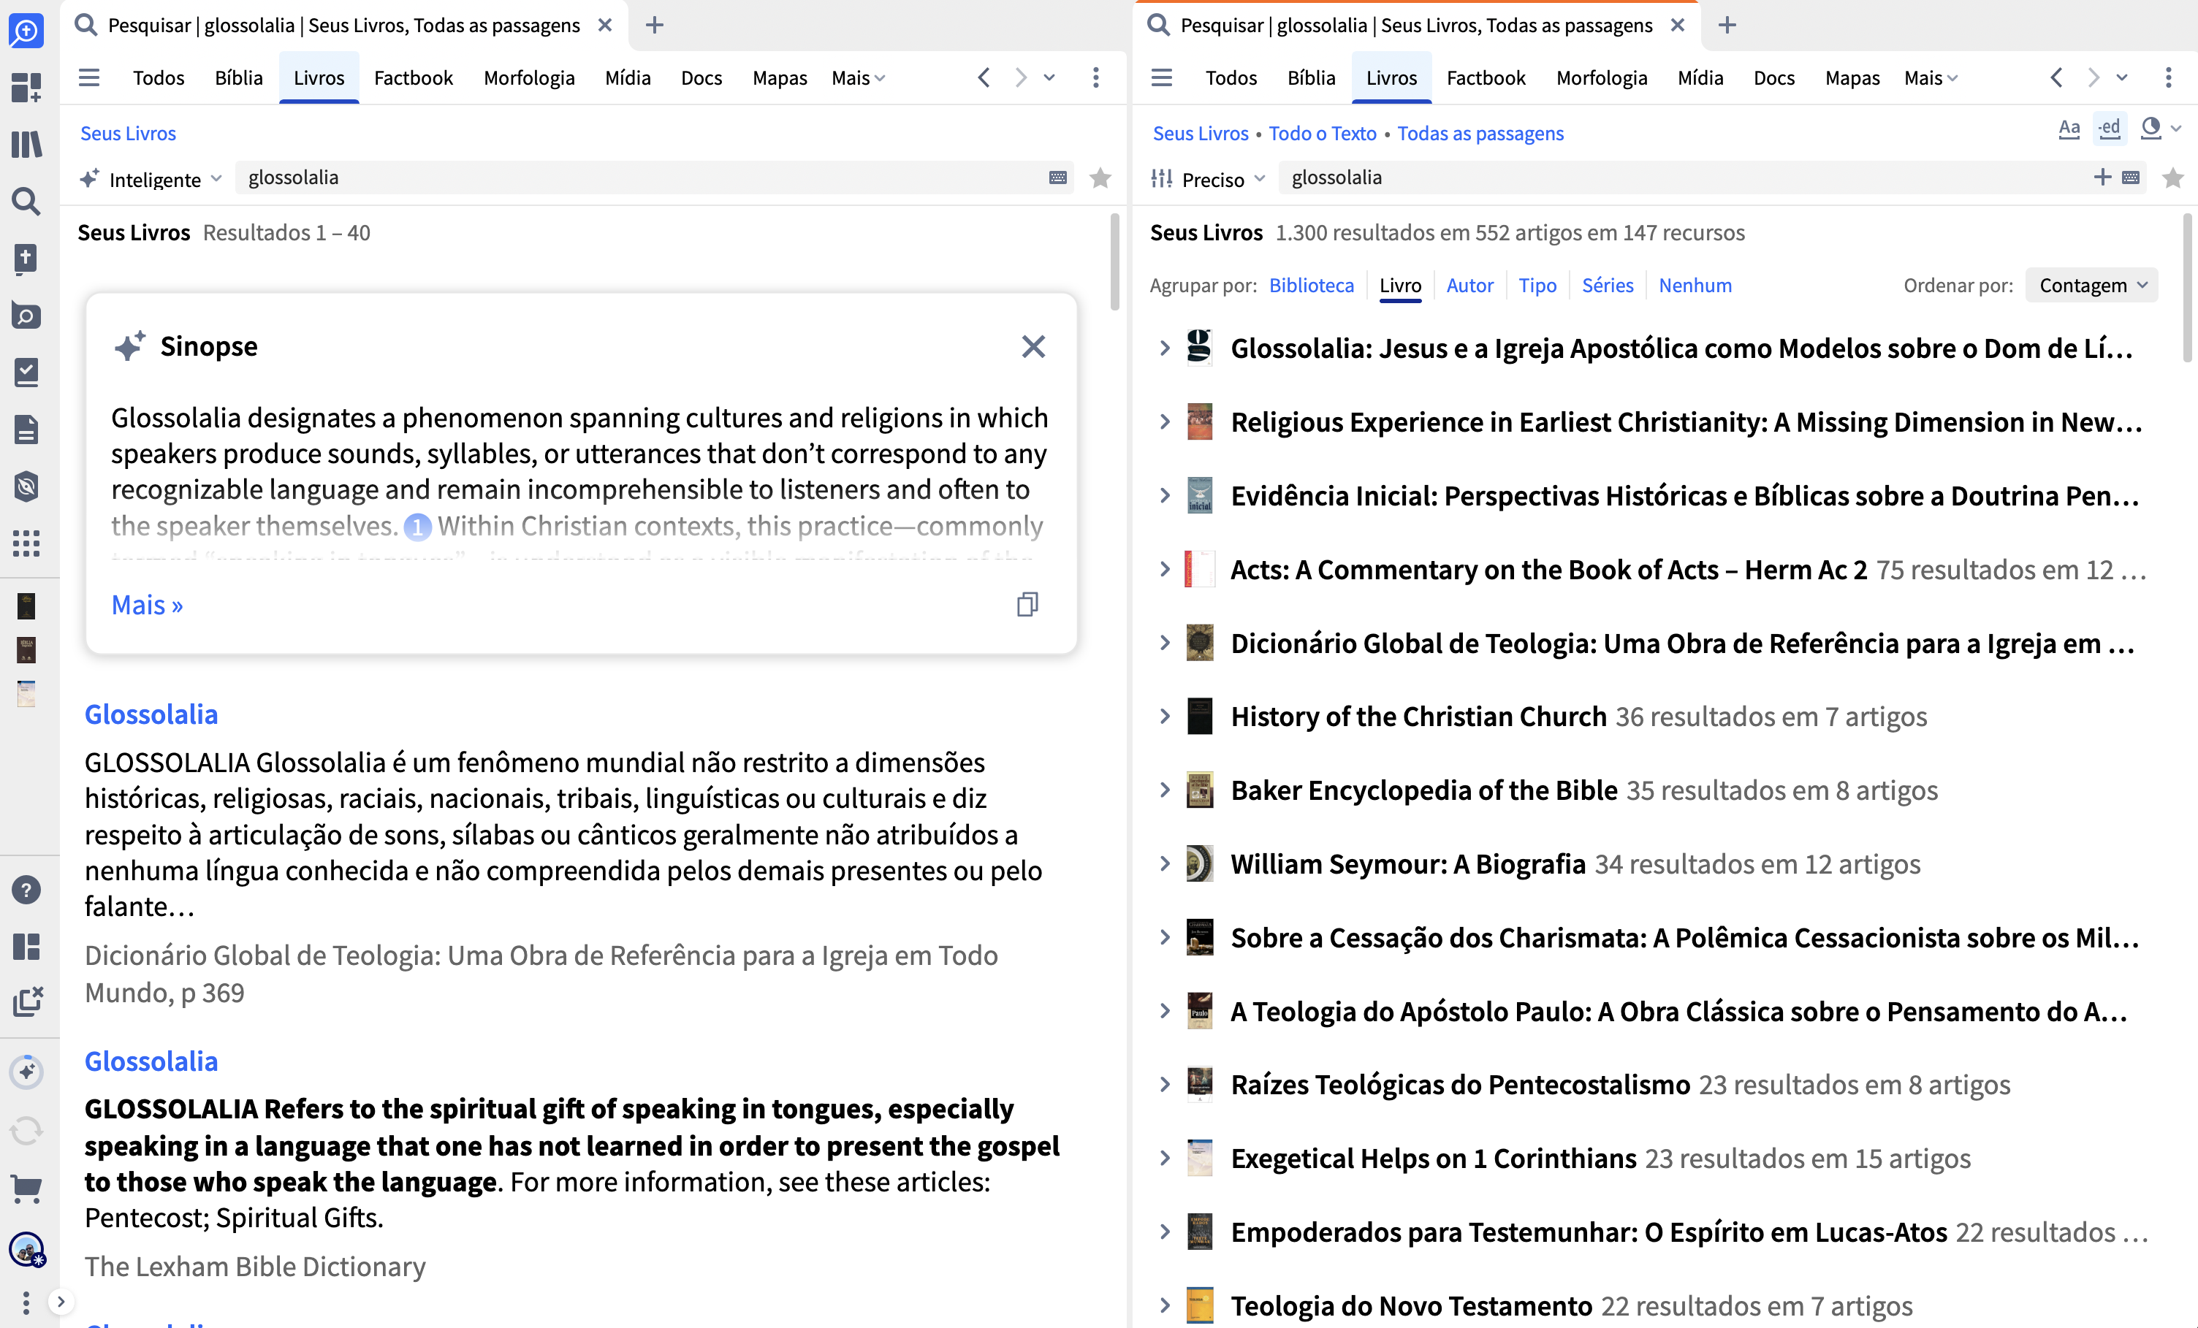The width and height of the screenshot is (2198, 1328).
Task: Open the Library icon in left sidebar
Action: 26,144
